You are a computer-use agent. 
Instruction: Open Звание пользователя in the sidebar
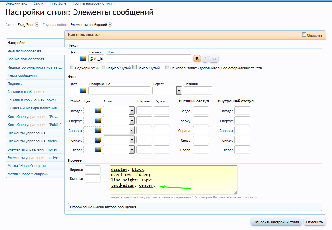coord(35,59)
